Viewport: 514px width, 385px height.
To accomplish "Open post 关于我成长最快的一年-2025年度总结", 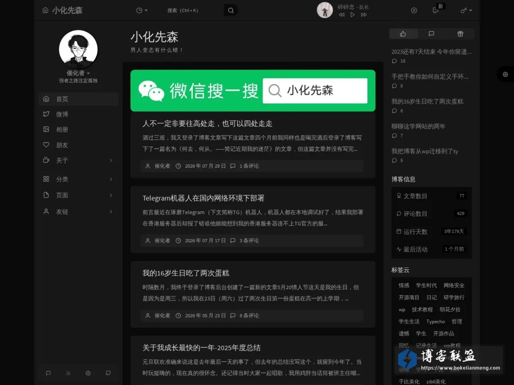I will tap(201, 348).
